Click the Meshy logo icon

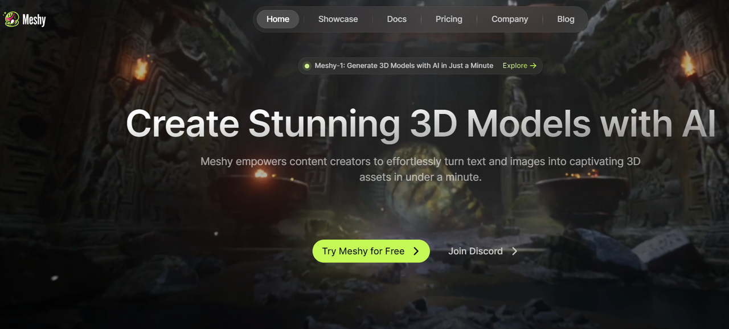[x=11, y=19]
